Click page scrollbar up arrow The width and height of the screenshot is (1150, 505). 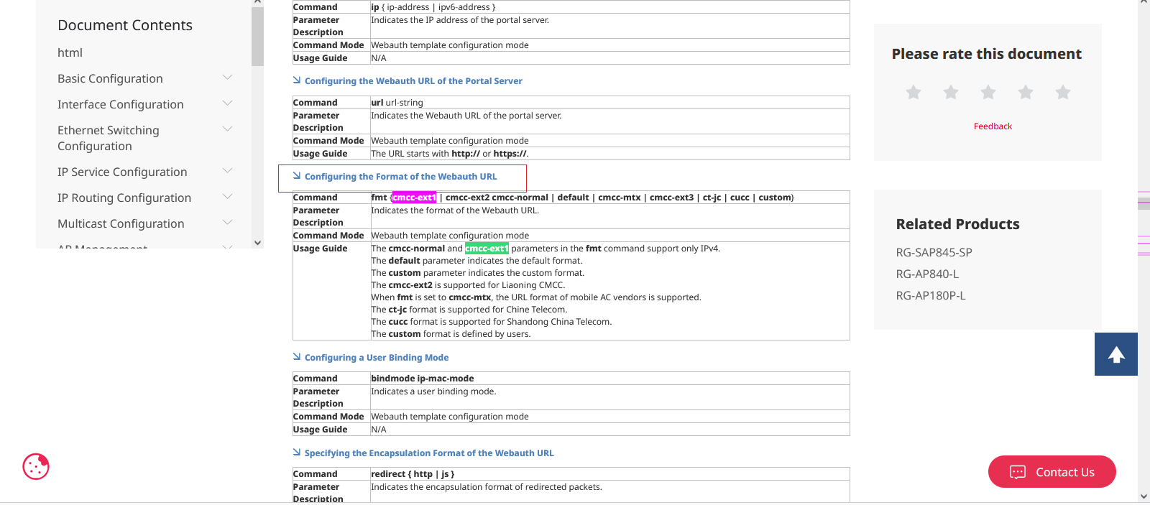coord(1144,3)
